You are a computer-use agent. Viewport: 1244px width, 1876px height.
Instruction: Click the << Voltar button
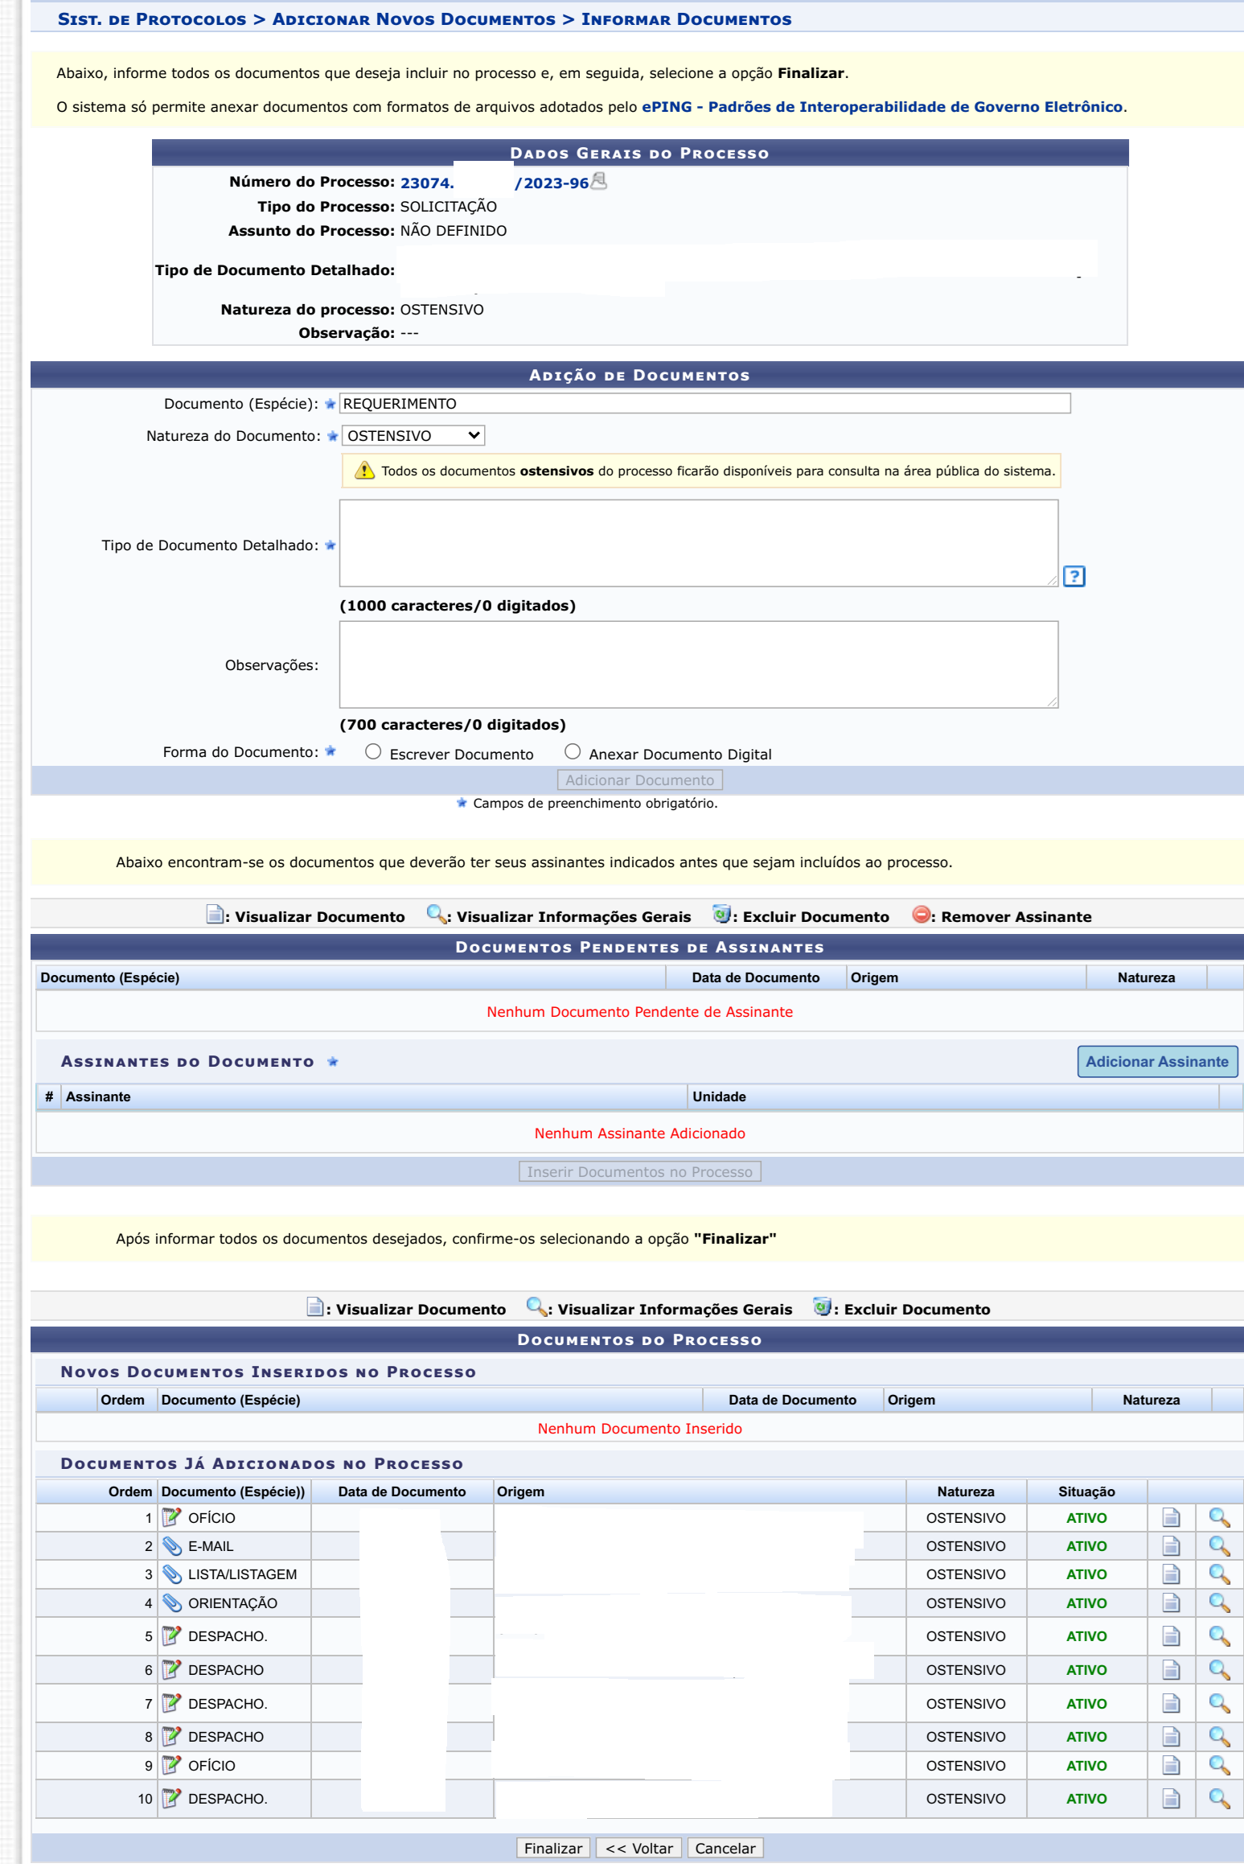[x=638, y=1848]
